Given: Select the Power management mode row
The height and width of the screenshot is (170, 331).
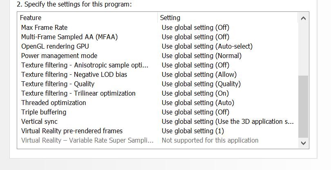Looking at the screenshot, I should pos(59,56).
